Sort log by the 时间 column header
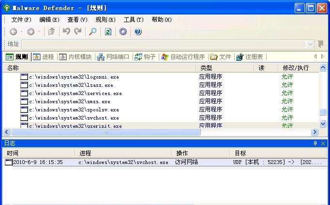Screen dimensions: 330x205 pyautogui.click(x=39, y=153)
